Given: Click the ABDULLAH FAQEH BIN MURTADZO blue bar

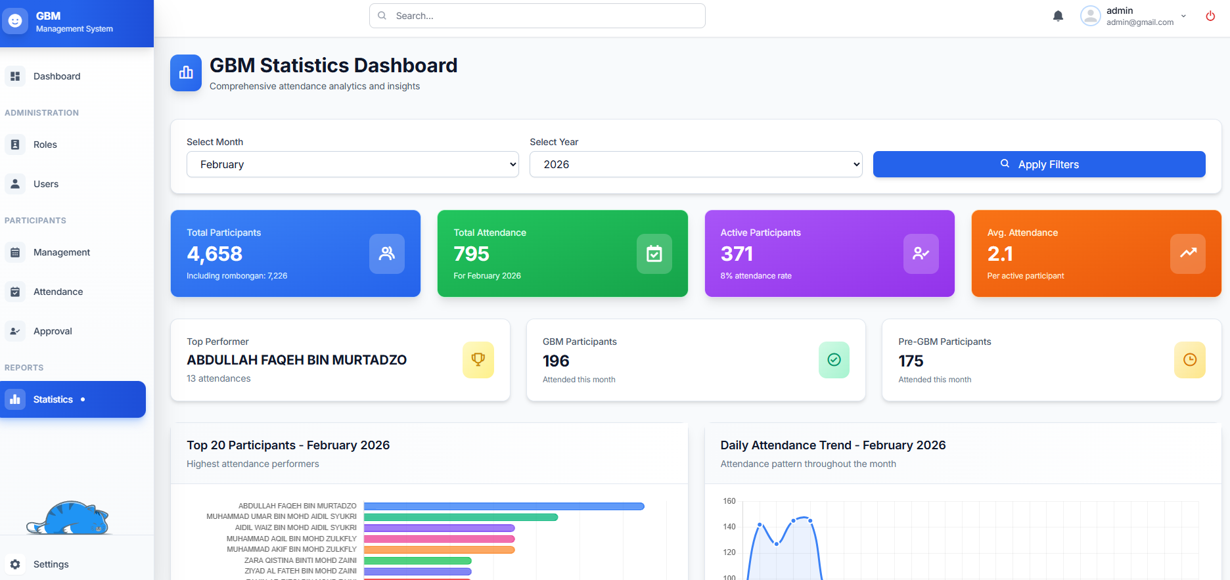Looking at the screenshot, I should click(x=504, y=506).
